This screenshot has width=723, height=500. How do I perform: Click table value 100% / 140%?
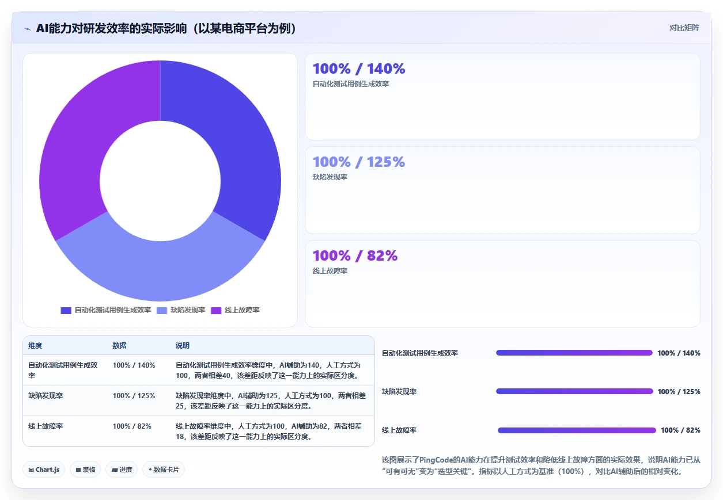pyautogui.click(x=134, y=365)
